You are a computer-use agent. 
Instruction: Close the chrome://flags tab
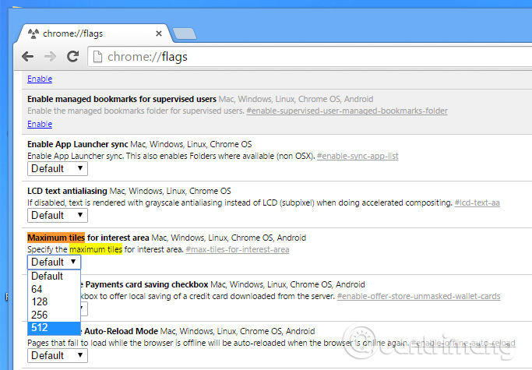pos(159,33)
